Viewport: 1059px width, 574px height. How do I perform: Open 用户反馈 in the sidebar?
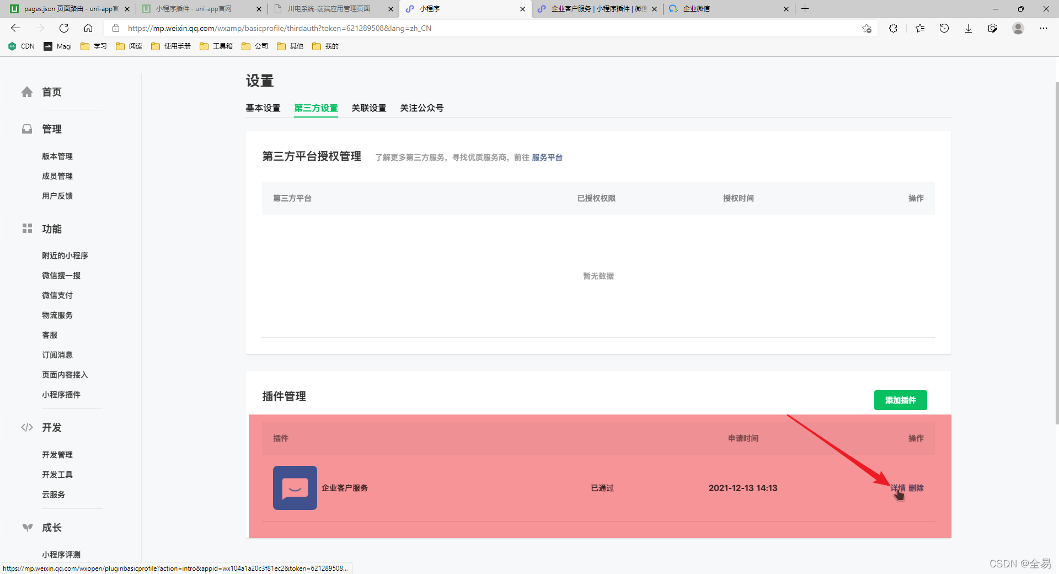(57, 196)
